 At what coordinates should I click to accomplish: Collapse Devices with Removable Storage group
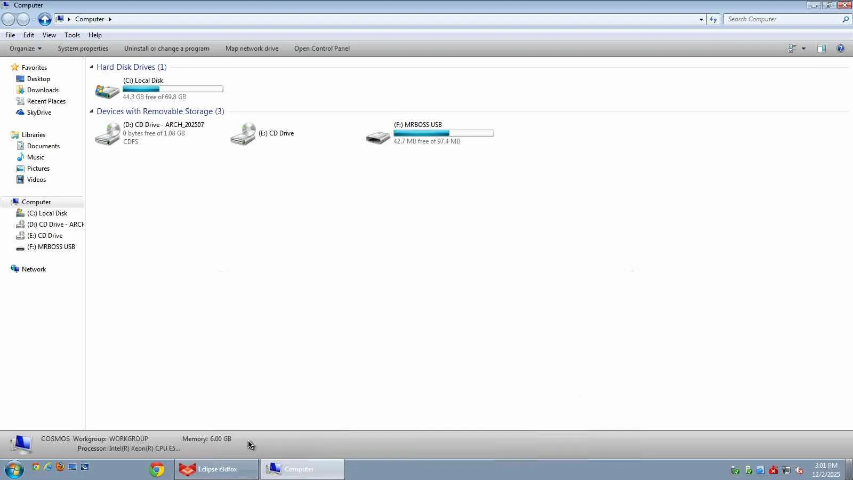(91, 111)
